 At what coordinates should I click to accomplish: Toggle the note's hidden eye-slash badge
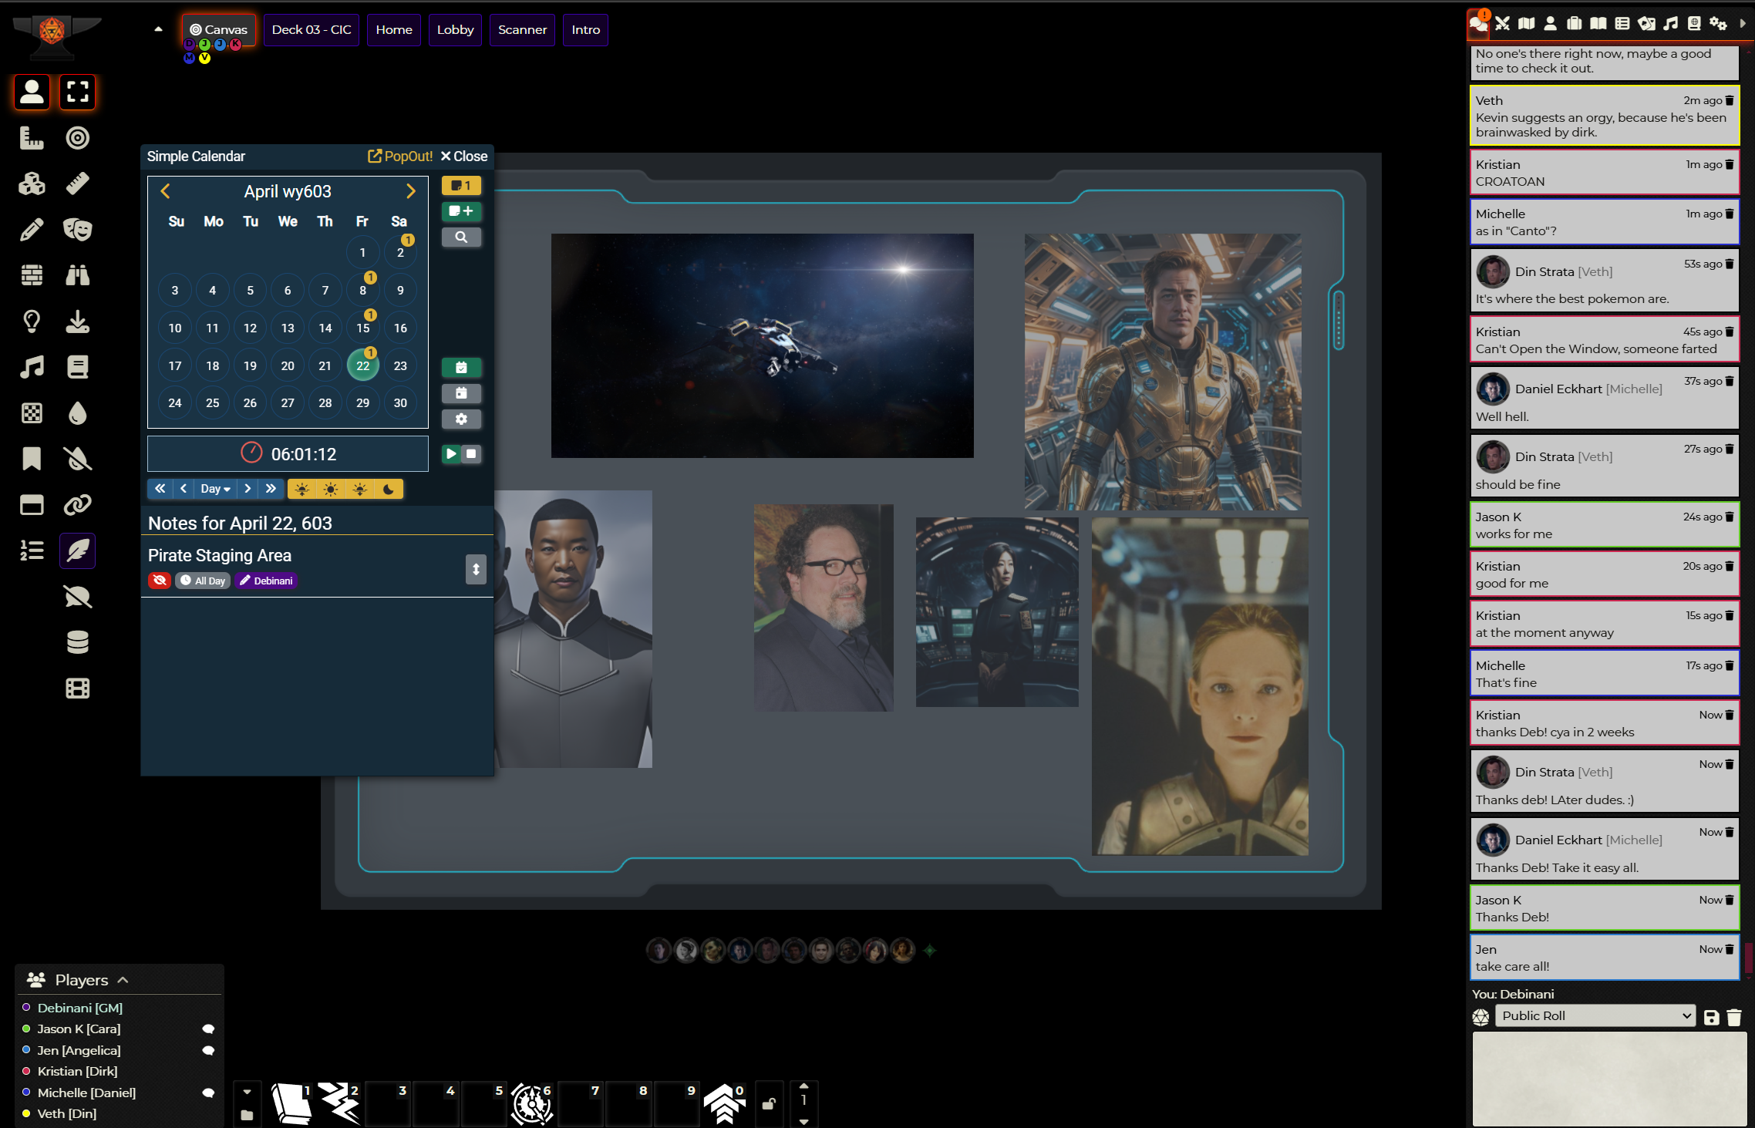click(160, 581)
